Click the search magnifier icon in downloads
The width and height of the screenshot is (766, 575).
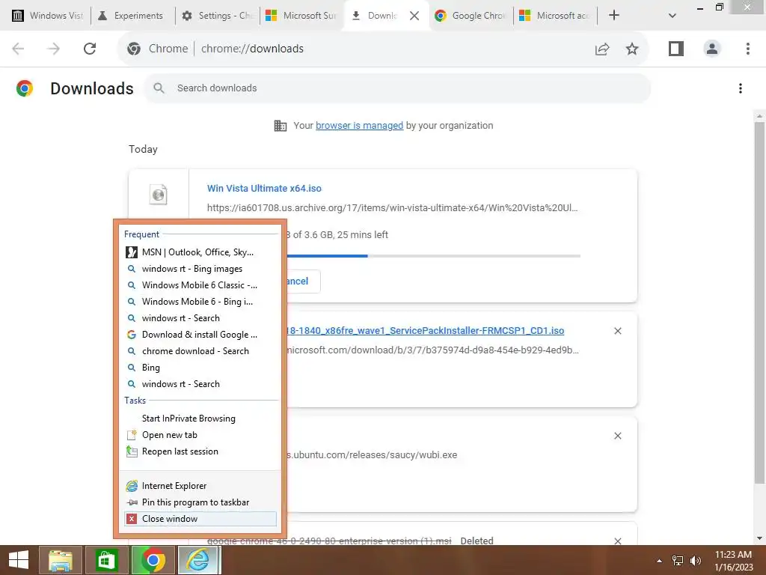click(159, 88)
